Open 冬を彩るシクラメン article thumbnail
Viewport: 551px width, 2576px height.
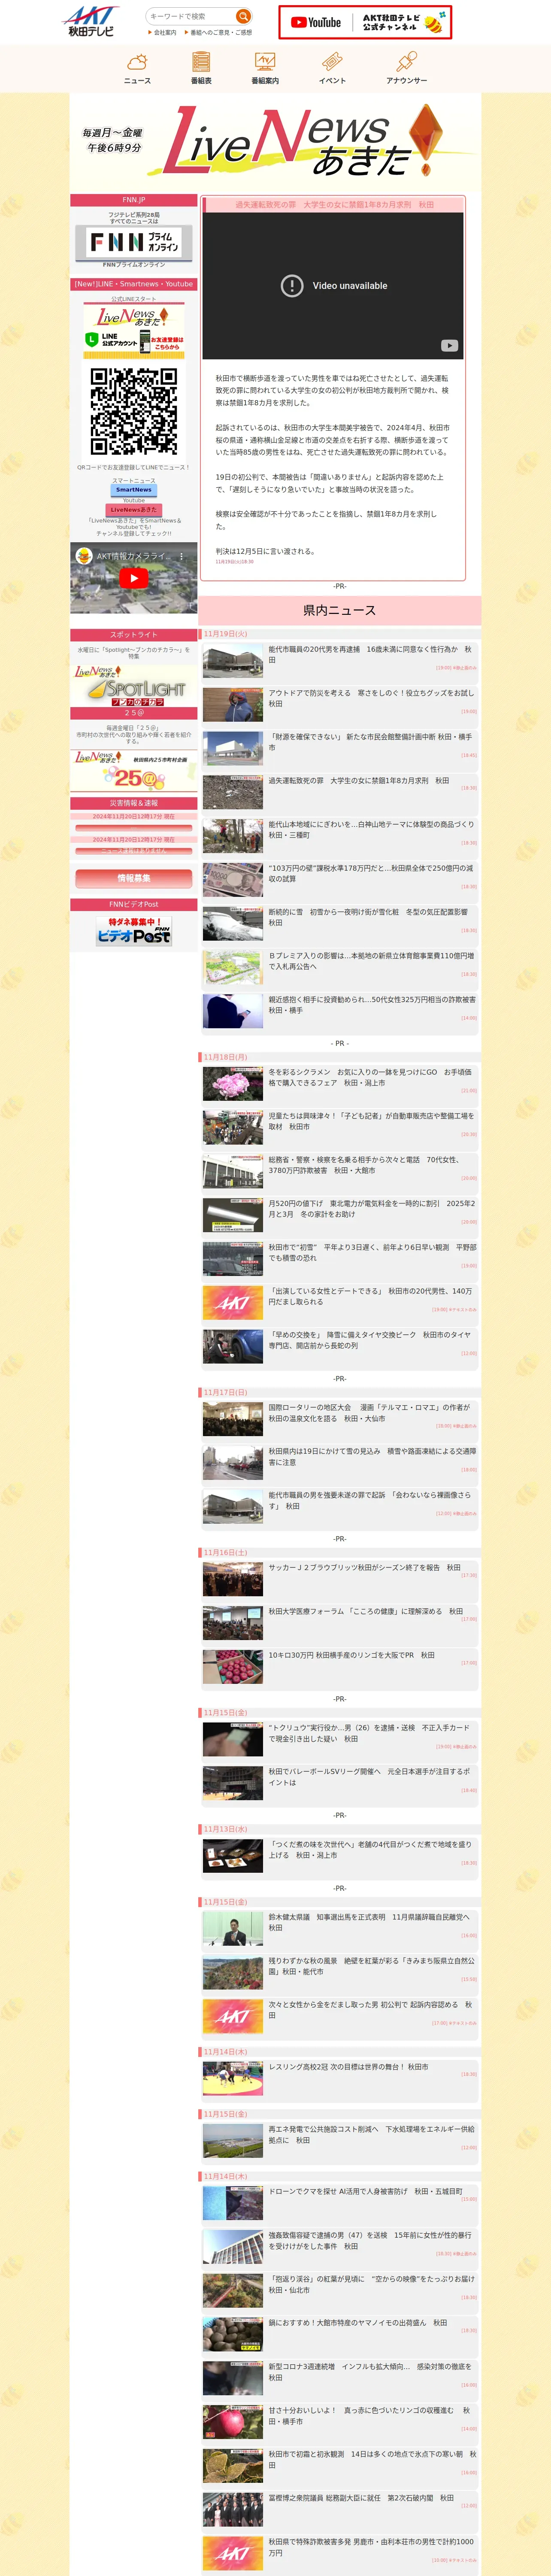[233, 1084]
